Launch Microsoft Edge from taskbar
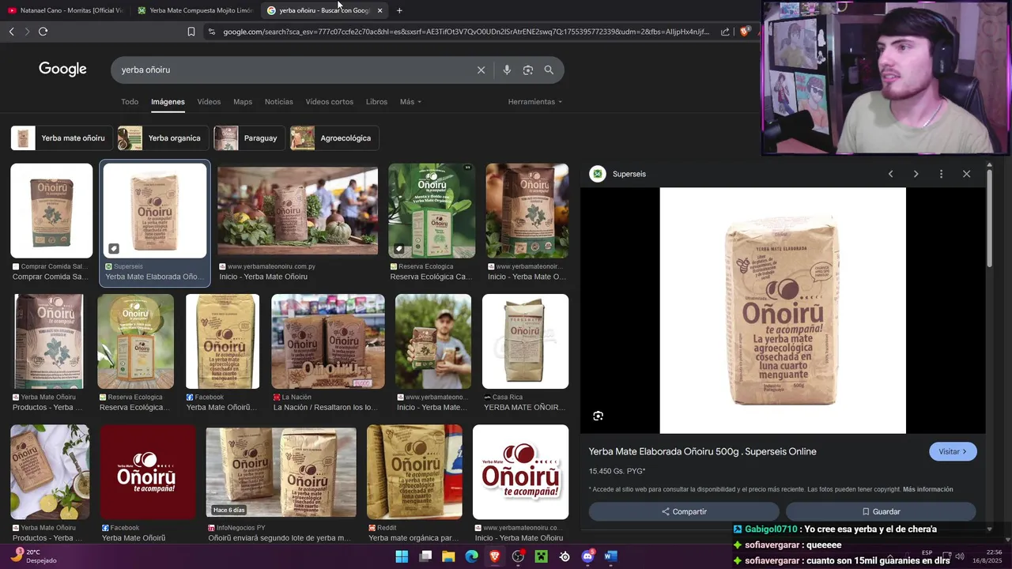1012x569 pixels. pos(472,556)
